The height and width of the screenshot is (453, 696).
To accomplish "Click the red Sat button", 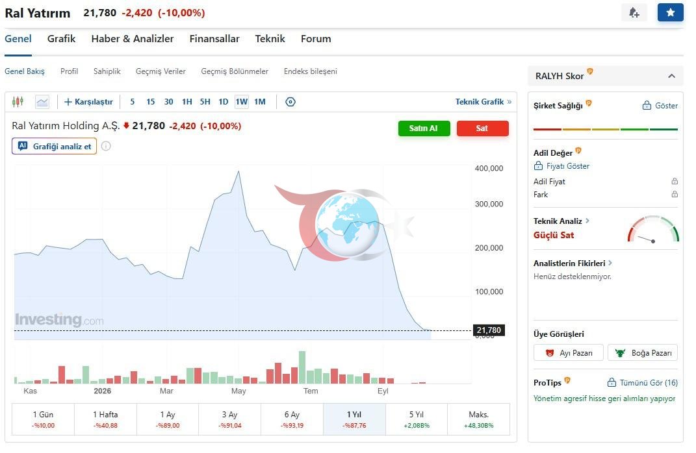I will click(482, 129).
